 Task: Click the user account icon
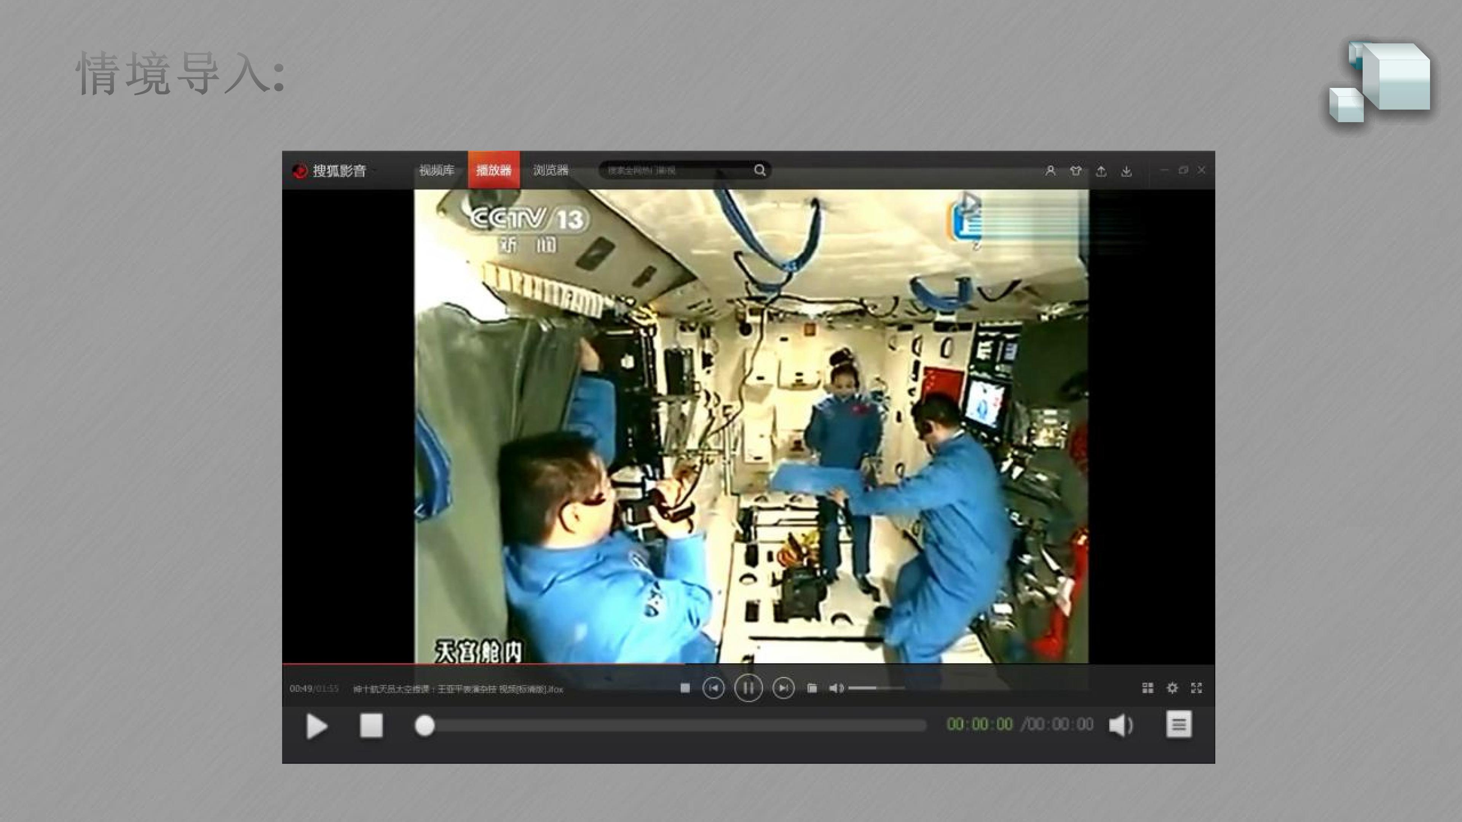pos(1050,171)
